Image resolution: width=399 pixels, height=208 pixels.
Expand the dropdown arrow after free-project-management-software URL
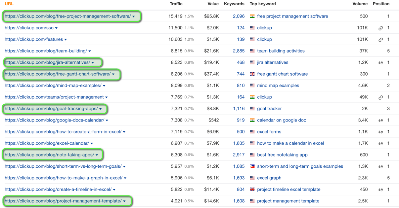(134, 17)
